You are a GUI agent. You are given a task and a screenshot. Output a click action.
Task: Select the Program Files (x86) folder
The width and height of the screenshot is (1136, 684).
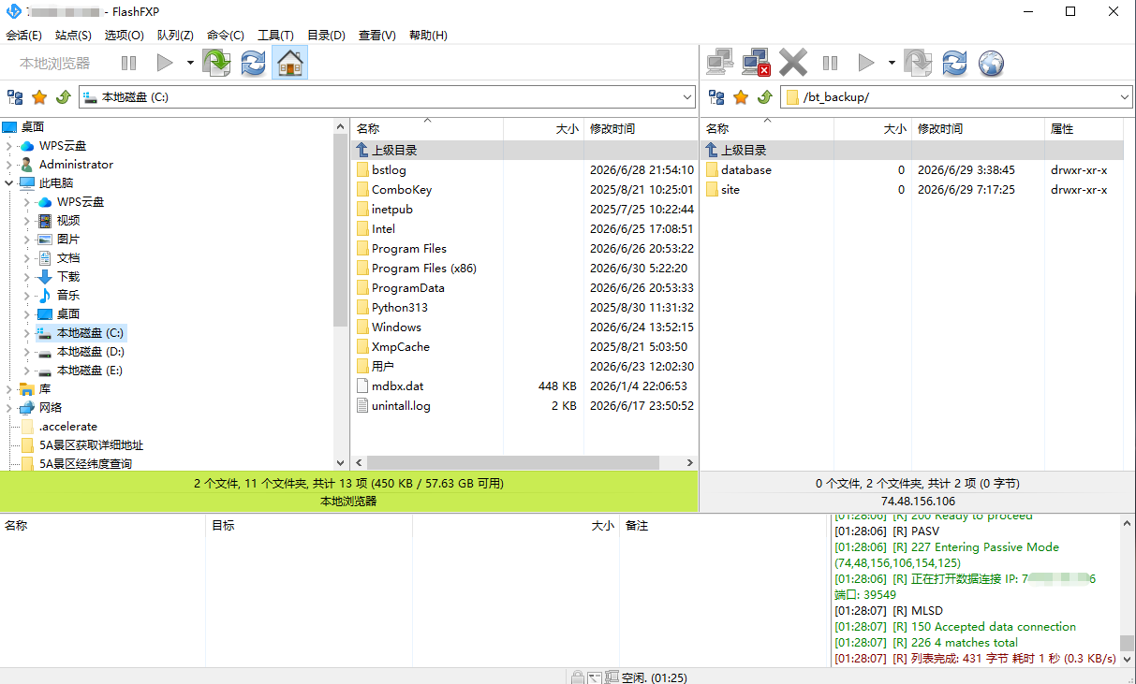tap(424, 269)
